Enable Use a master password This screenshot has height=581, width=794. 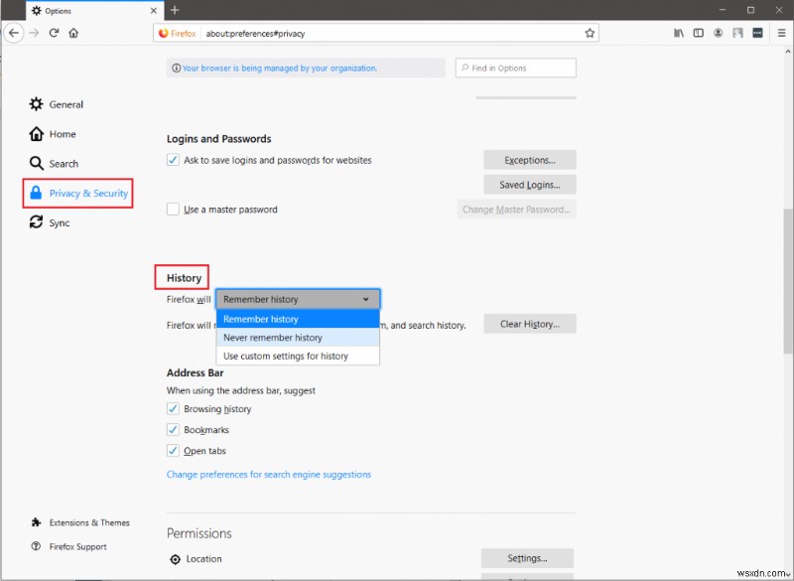(173, 209)
